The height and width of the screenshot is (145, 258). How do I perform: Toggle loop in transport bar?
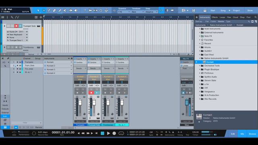tap(121, 133)
